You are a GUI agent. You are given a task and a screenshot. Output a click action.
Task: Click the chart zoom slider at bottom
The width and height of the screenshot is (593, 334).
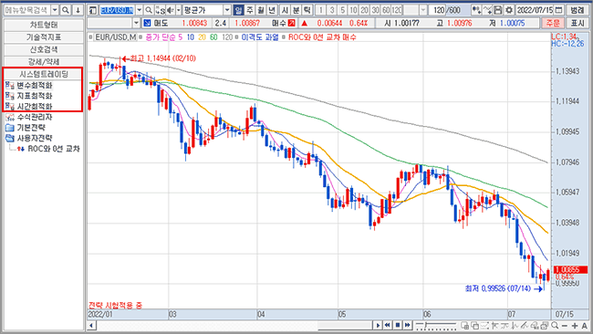point(436,325)
